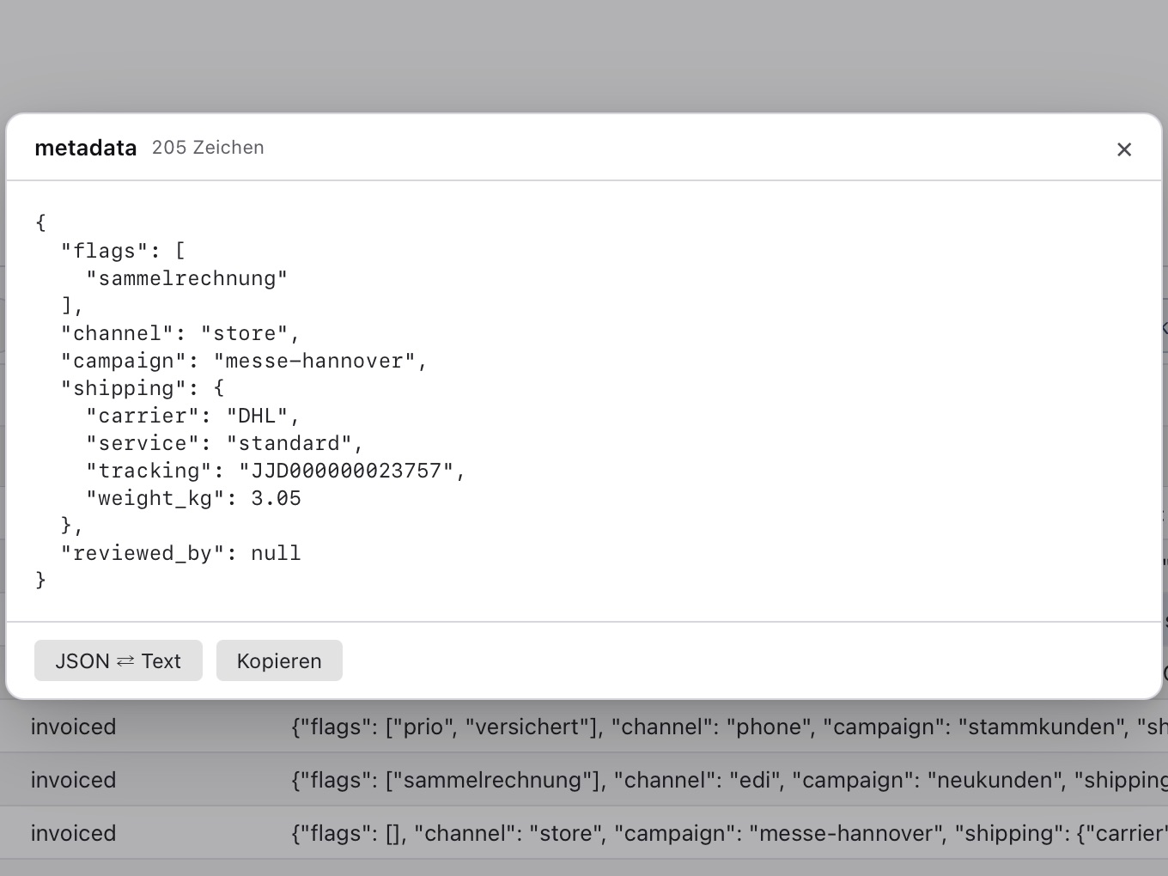Click the "service": "standard" line
The width and height of the screenshot is (1168, 876).
[225, 443]
